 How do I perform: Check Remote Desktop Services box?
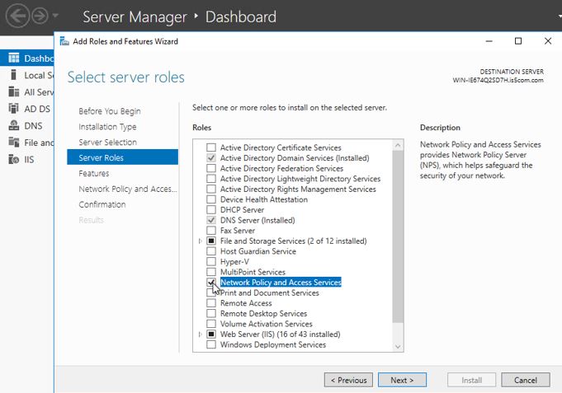[211, 314]
